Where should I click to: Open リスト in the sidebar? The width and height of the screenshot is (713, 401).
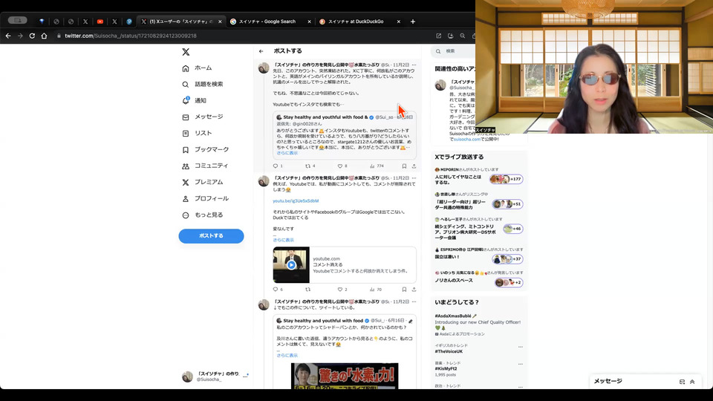(x=197, y=133)
